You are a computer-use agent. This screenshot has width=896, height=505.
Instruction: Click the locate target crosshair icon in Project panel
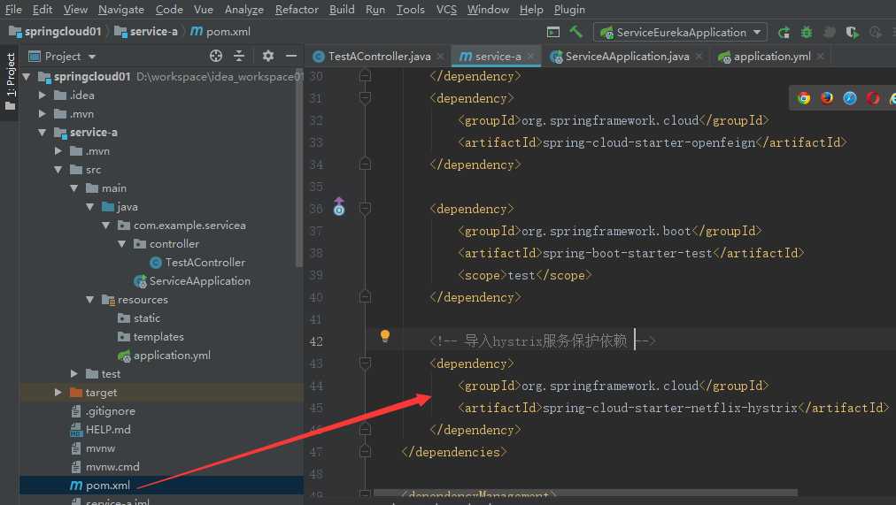point(215,56)
